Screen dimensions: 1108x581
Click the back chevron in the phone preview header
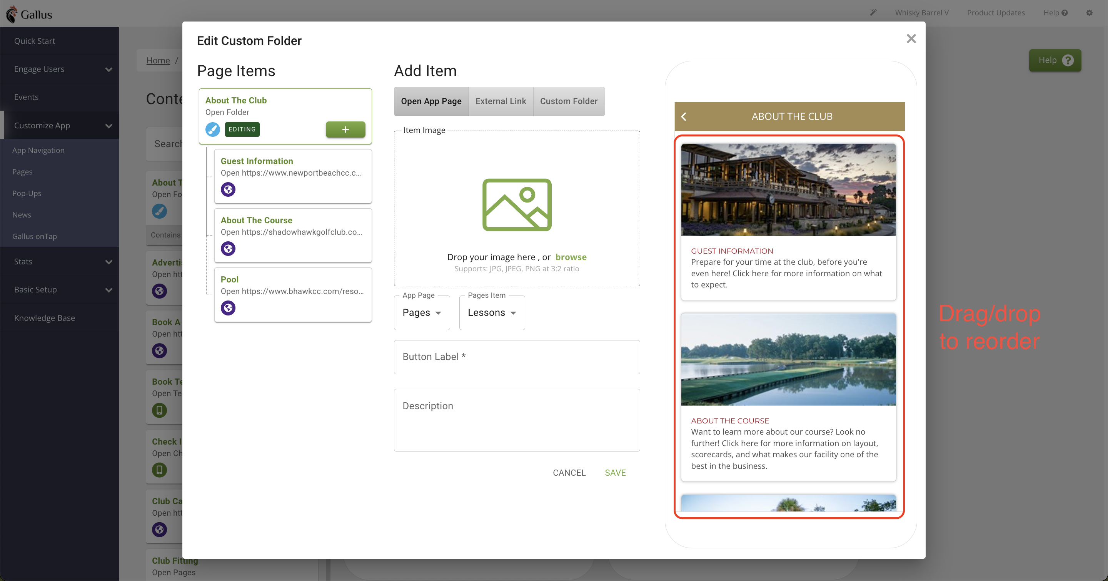(x=684, y=116)
